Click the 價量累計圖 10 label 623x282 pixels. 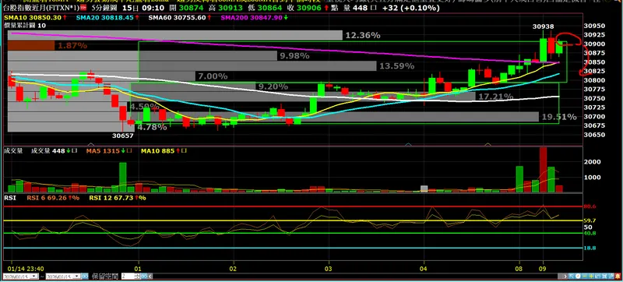pos(25,25)
